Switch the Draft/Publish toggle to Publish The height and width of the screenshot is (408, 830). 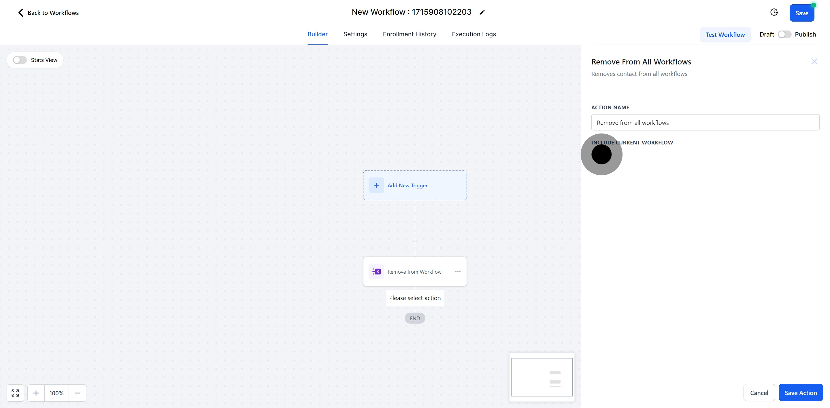pos(784,35)
